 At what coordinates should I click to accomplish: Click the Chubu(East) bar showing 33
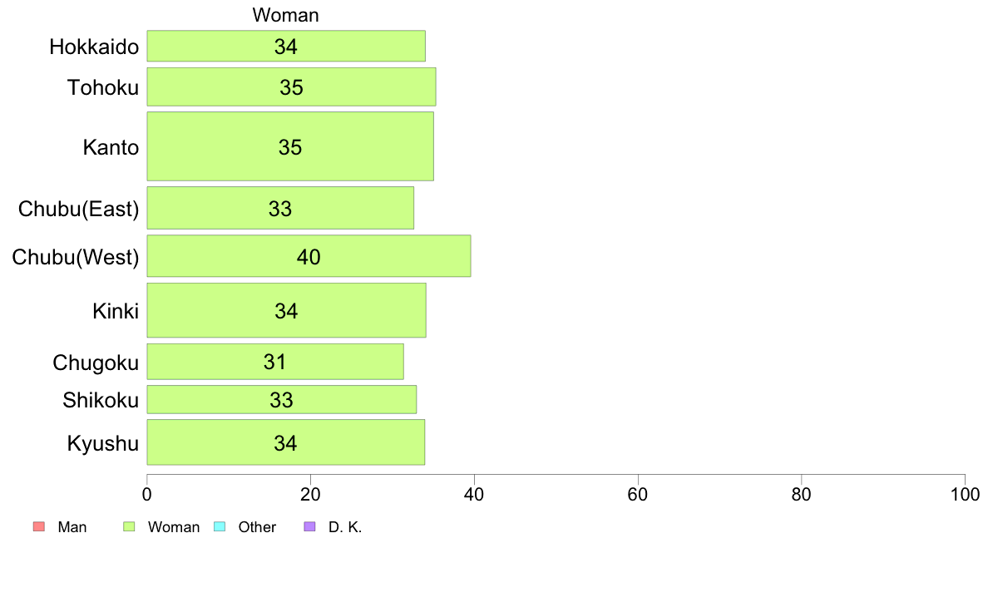[280, 208]
